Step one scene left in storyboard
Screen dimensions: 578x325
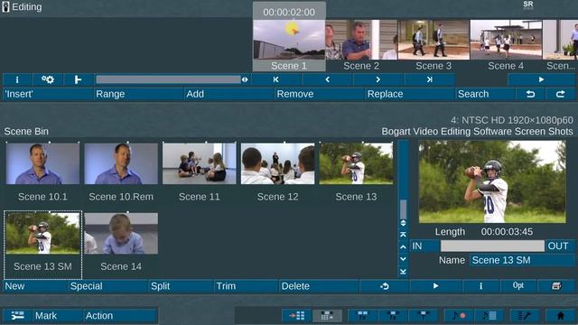point(327,79)
